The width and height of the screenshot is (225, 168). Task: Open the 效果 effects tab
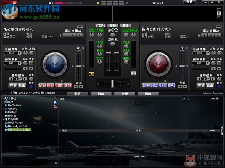pos(125,94)
